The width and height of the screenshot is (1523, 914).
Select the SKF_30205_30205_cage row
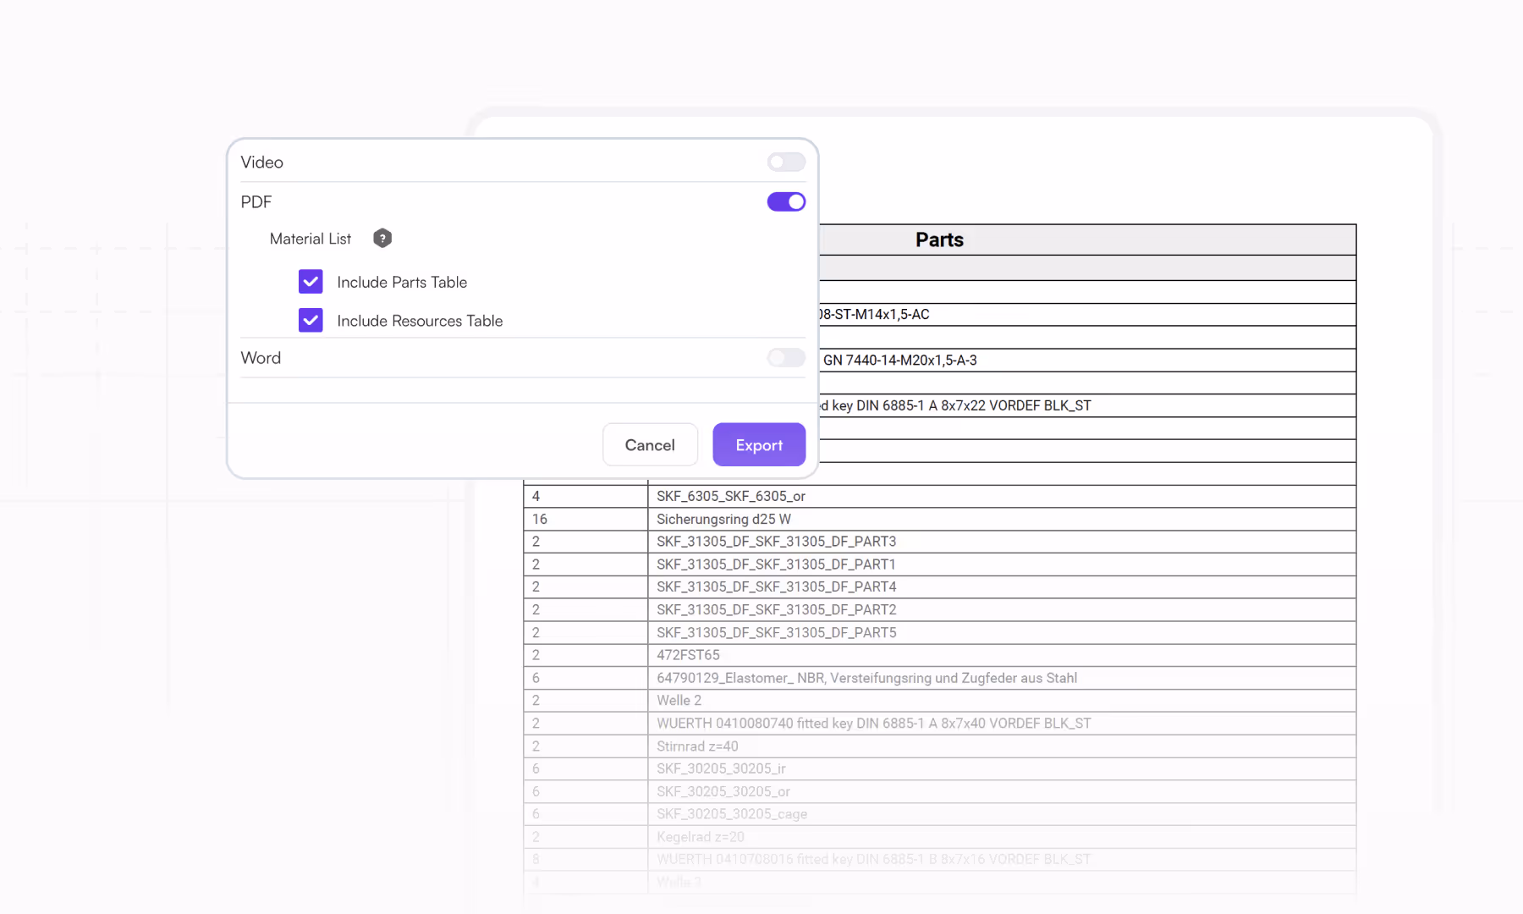point(939,814)
